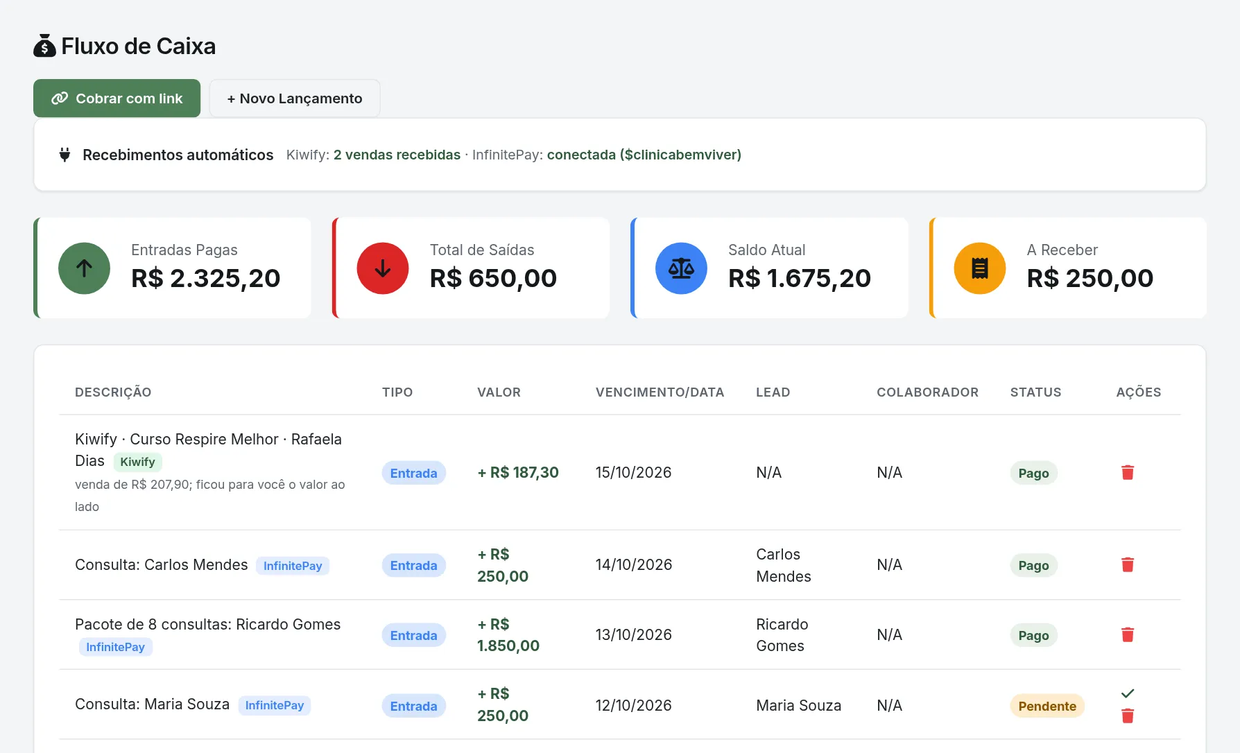Click the Entradas Pagas R$ 2.325,20 amount

(206, 278)
